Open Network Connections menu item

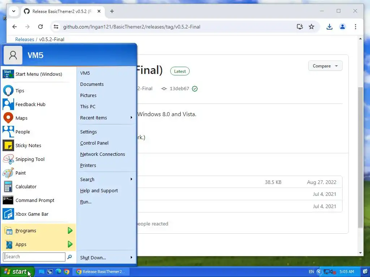(107, 154)
